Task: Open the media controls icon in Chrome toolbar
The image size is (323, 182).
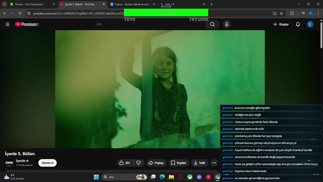Action: pyautogui.click(x=303, y=13)
